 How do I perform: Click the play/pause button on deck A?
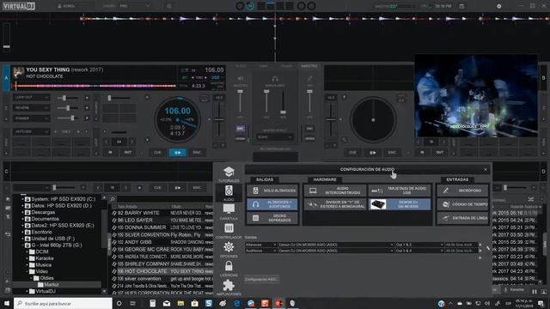pos(178,153)
